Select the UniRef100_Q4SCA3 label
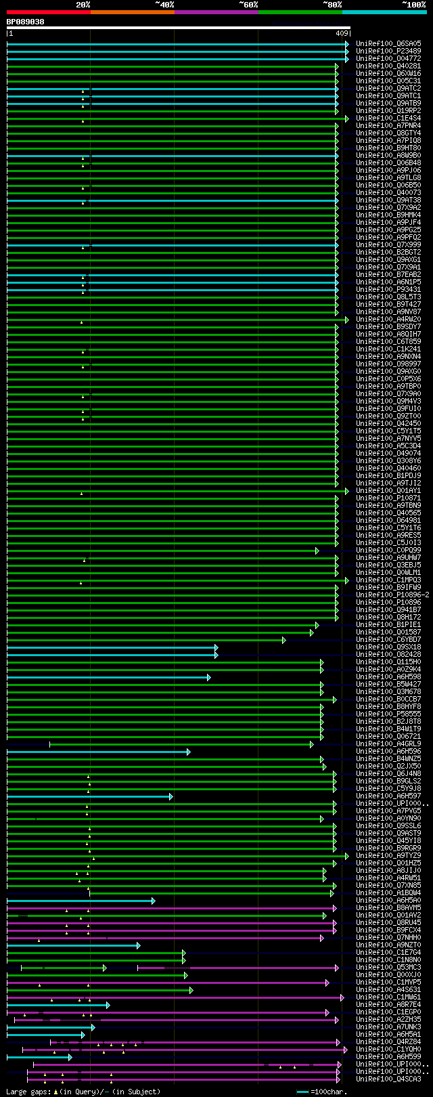433x1097 pixels. 388,1079
